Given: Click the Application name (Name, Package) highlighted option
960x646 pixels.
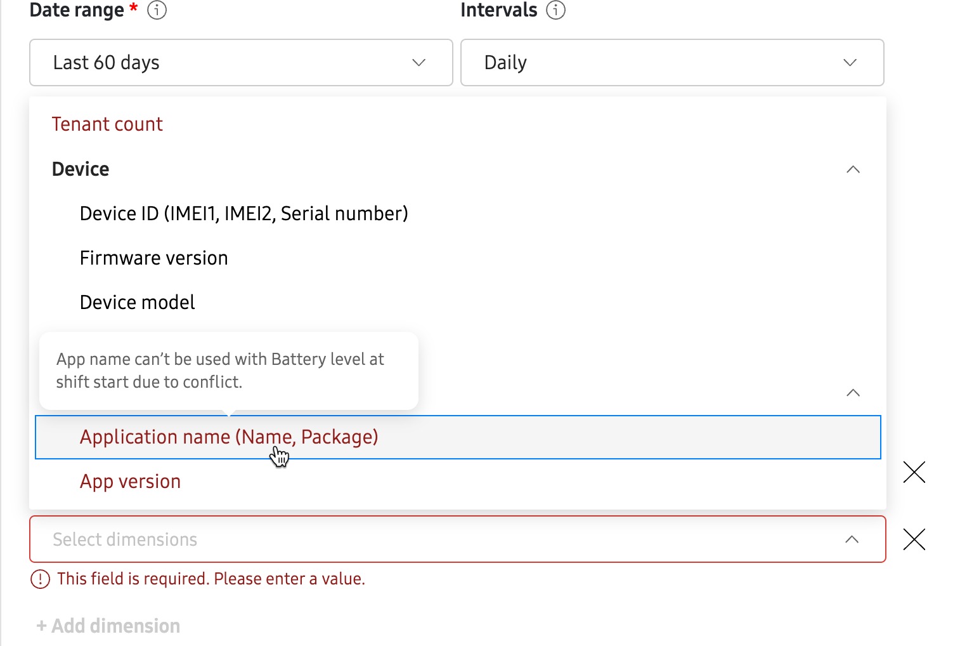Looking at the screenshot, I should 228,437.
